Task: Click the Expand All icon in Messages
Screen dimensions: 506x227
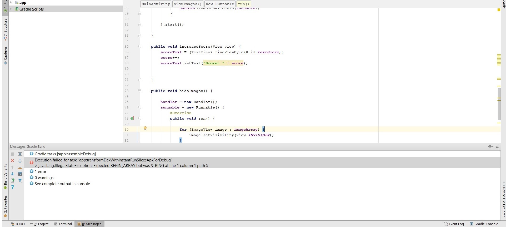Action: [x=20, y=154]
